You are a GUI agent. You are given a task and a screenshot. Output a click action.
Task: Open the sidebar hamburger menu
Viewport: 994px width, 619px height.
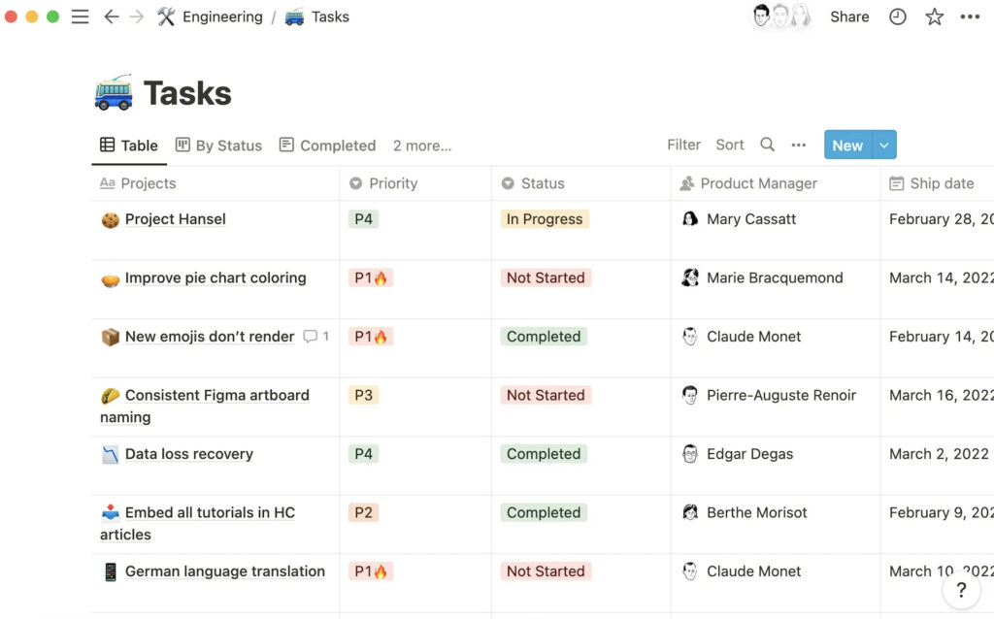pyautogui.click(x=81, y=17)
